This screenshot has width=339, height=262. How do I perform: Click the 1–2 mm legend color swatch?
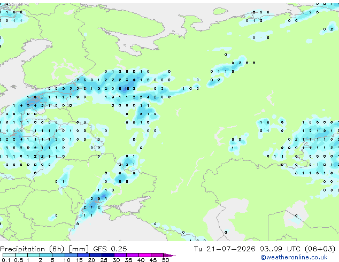34,255
